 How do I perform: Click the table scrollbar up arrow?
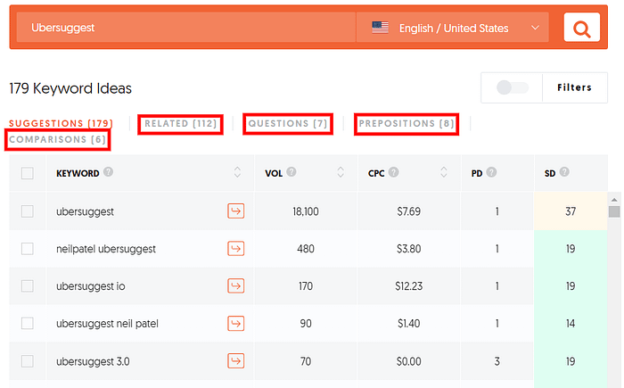(614, 200)
